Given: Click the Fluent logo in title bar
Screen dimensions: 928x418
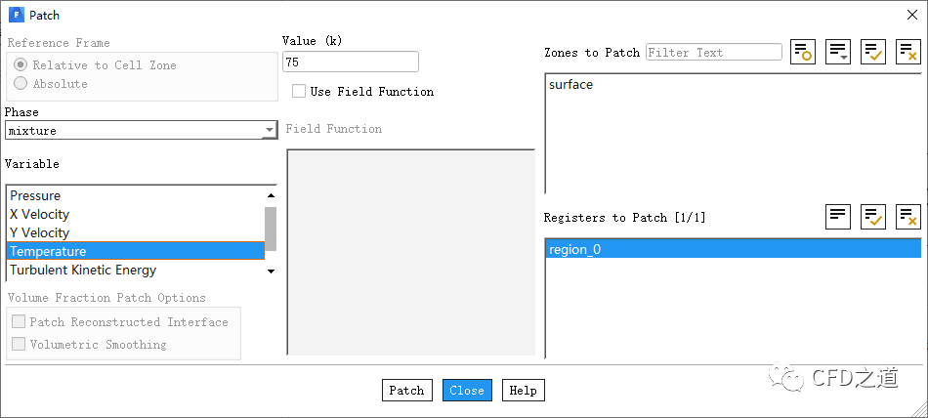Looking at the screenshot, I should click(16, 16).
